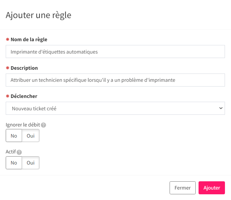Click the Ajouter une règle heading
The image size is (231, 200).
point(38,15)
